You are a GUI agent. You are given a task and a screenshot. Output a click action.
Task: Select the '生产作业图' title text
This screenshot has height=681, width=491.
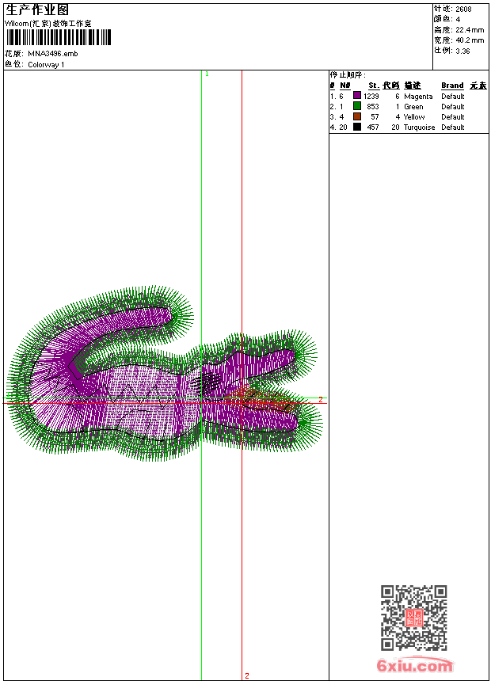(x=37, y=10)
